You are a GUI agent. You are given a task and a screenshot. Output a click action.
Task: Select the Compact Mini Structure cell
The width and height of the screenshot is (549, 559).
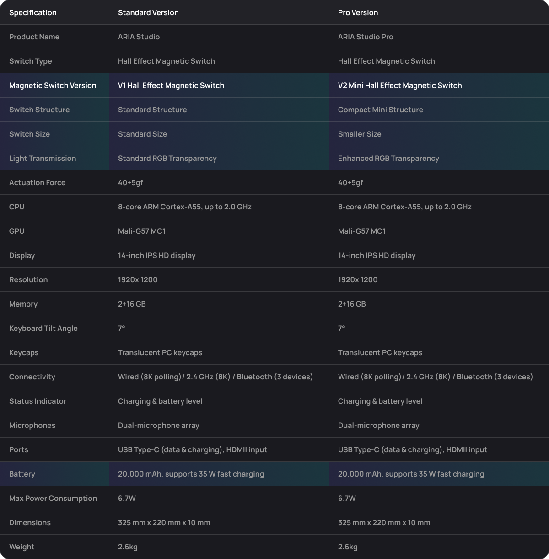[381, 110]
